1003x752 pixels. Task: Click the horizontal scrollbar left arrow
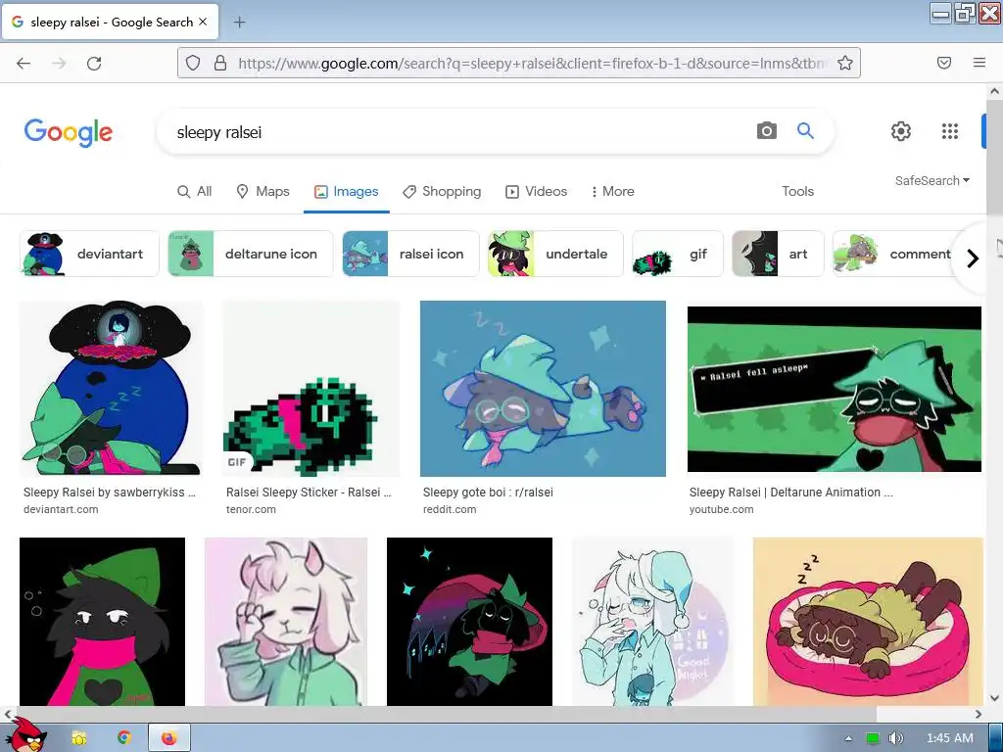8,714
